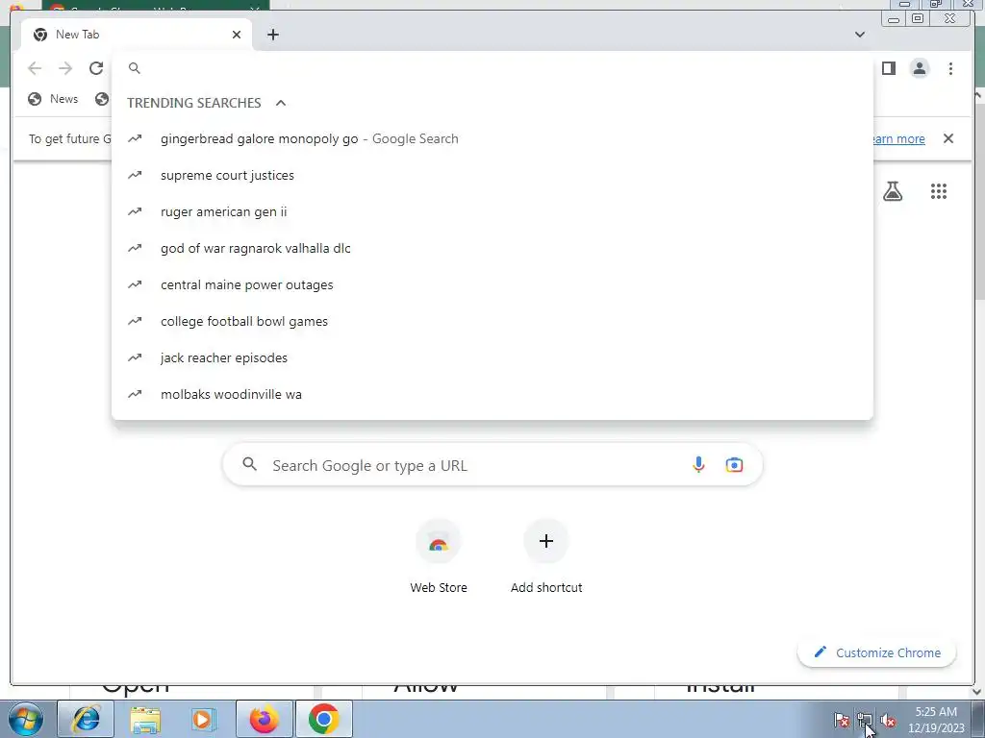Image resolution: width=985 pixels, height=738 pixels.
Task: Open the Search Labs flask icon
Action: (893, 191)
